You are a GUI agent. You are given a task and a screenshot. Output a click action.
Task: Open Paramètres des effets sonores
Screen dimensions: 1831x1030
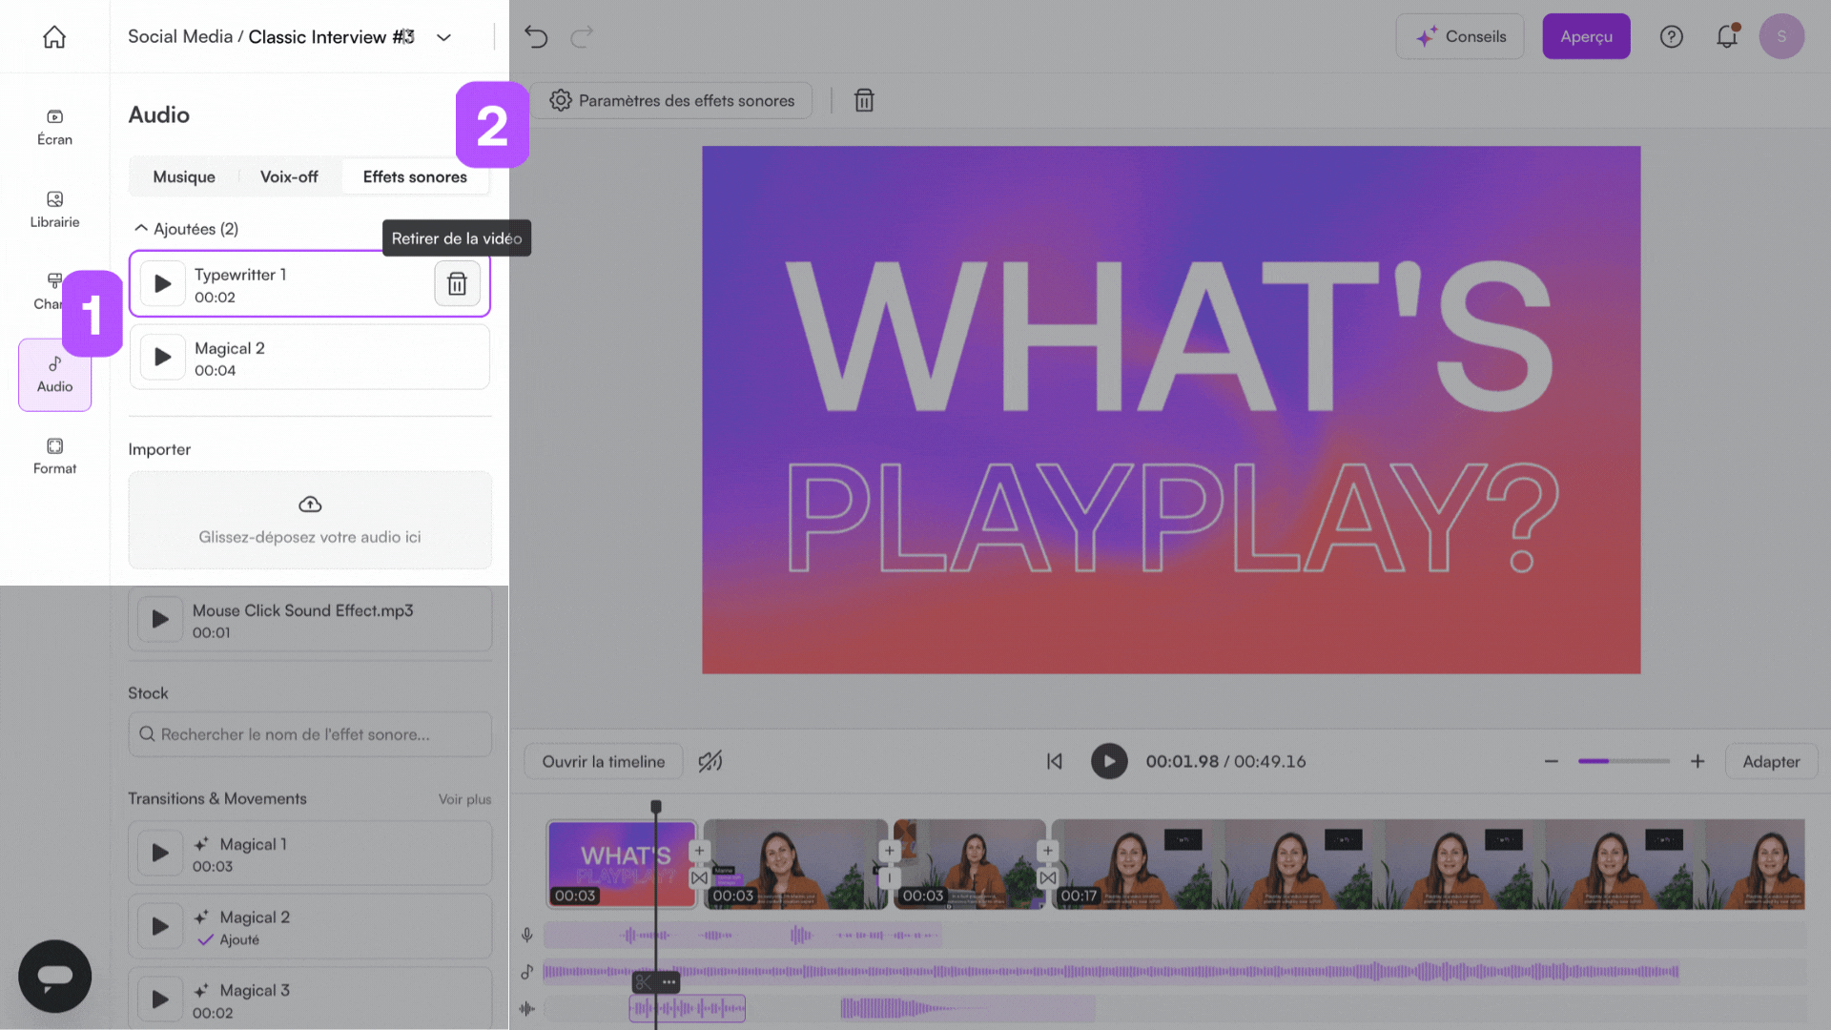672,100
